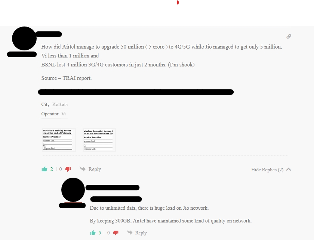
Task: Open the February TRAI report thumbnail
Action: pyautogui.click(x=59, y=140)
